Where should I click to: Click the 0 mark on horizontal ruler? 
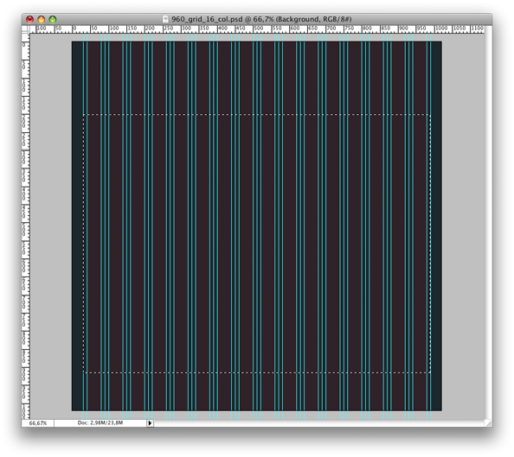(74, 29)
